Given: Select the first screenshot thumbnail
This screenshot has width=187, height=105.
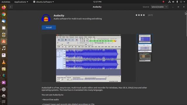Looking at the screenshot, I should point(145,39).
